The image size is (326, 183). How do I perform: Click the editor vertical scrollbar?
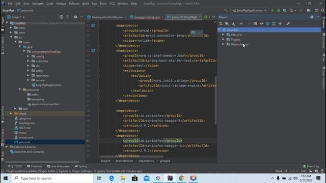(215, 101)
